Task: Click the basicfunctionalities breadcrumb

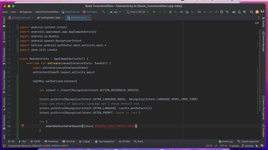Action: [46, 12]
